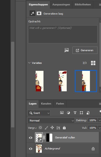This screenshot has width=101, height=157.
Task: Click the Dekking label
Action: click(82, 120)
